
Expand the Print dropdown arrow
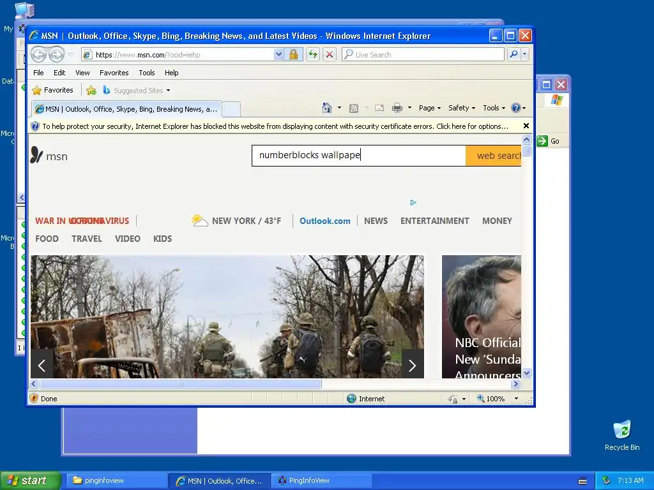click(x=409, y=108)
